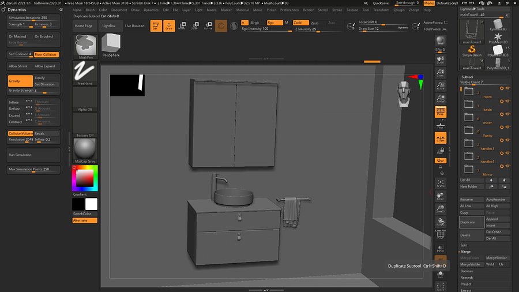The height and width of the screenshot is (292, 519).
Task: Select the PolyMesh3D star tool
Action: (498, 38)
